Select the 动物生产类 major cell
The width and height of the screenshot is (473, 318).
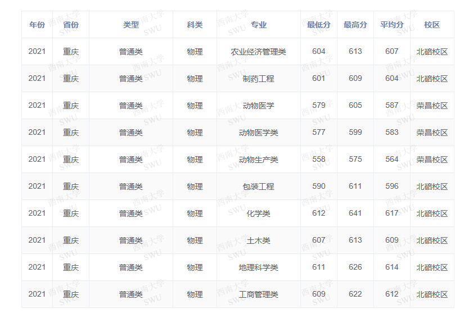point(259,160)
